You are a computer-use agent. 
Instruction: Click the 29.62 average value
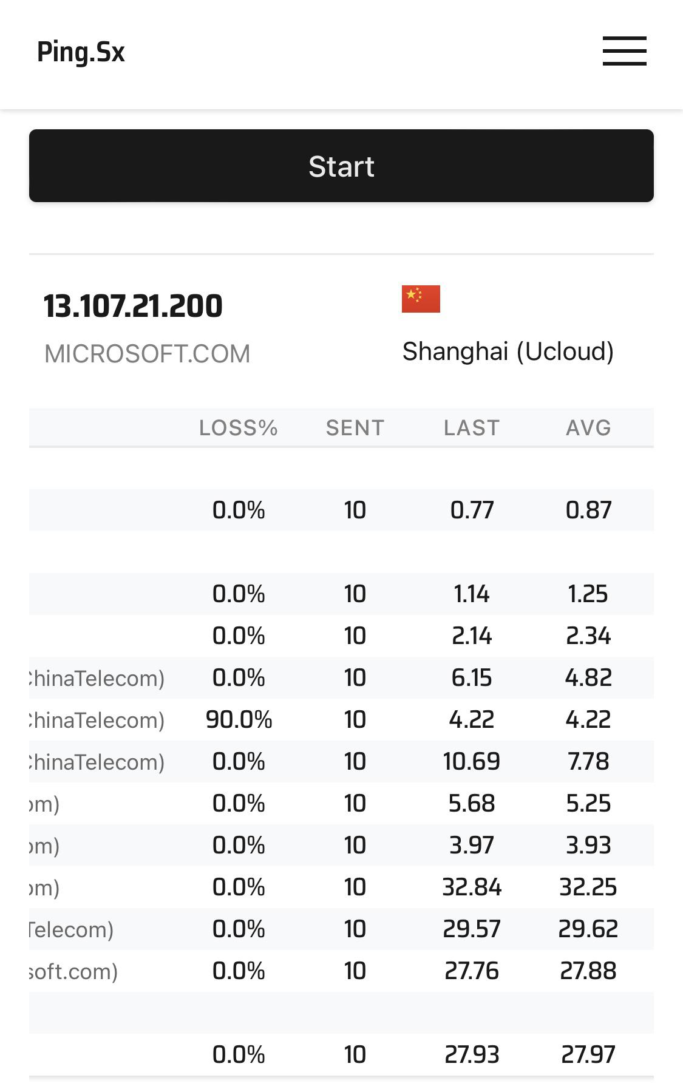[588, 929]
